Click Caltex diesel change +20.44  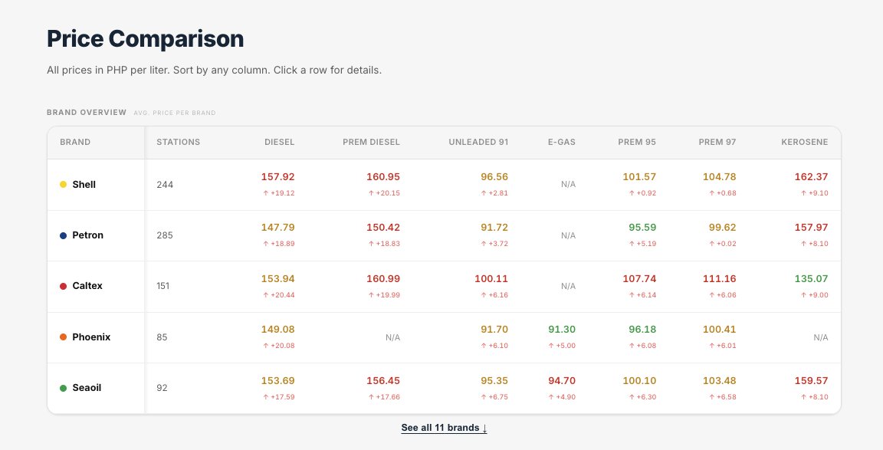click(x=279, y=295)
